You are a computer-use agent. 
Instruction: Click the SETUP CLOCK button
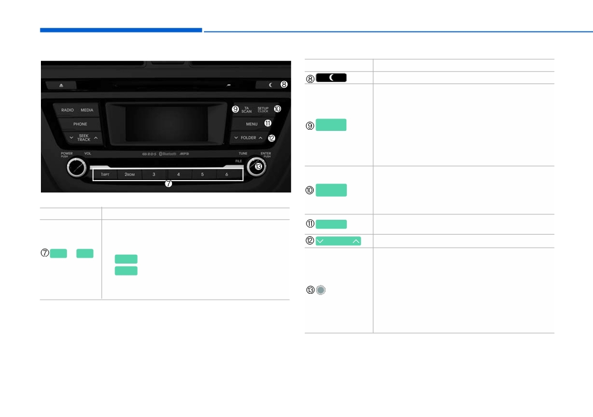263,110
